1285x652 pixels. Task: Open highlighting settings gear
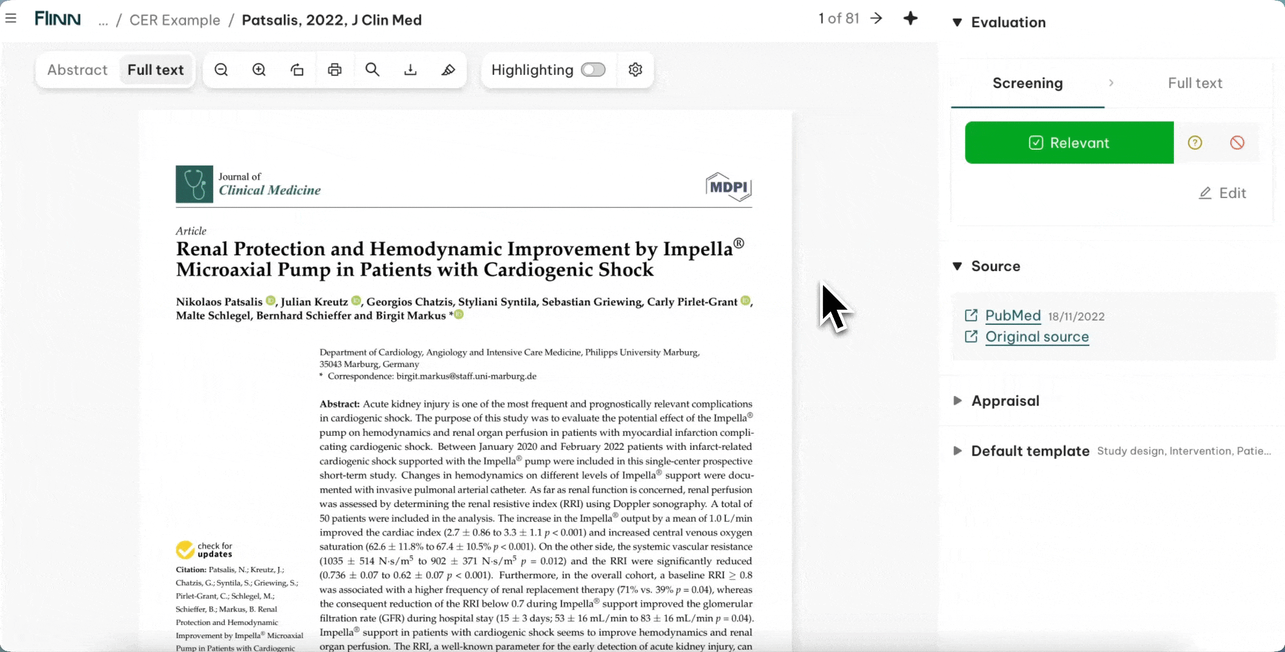pos(635,70)
